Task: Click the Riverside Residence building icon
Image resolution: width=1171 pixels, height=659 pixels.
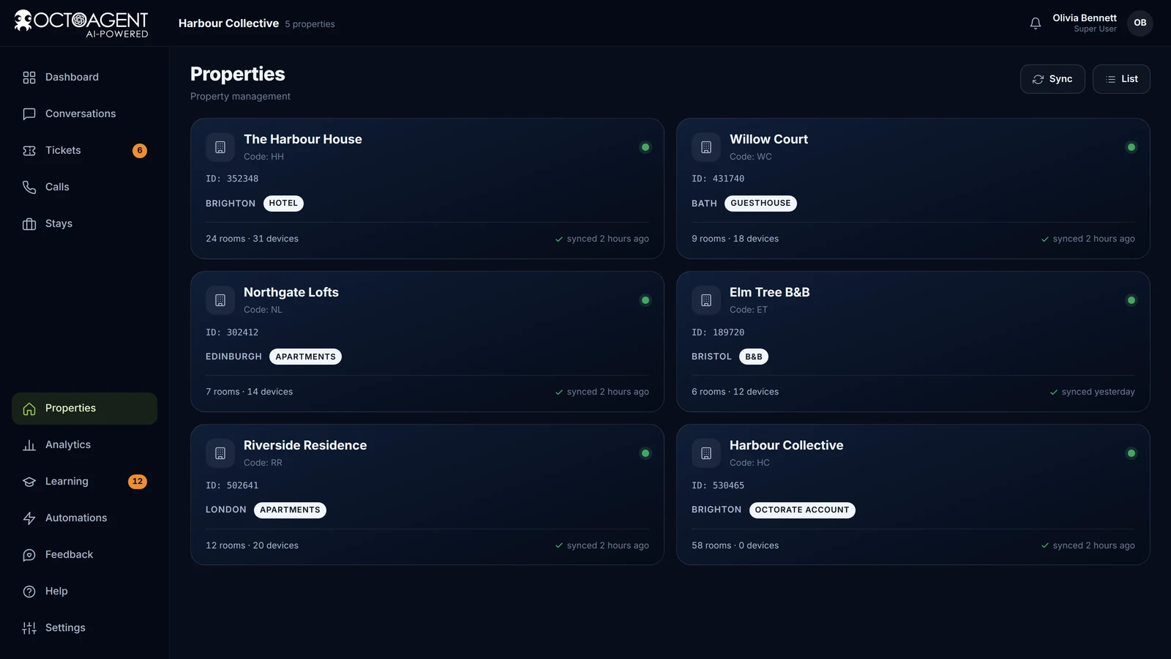Action: pos(220,453)
